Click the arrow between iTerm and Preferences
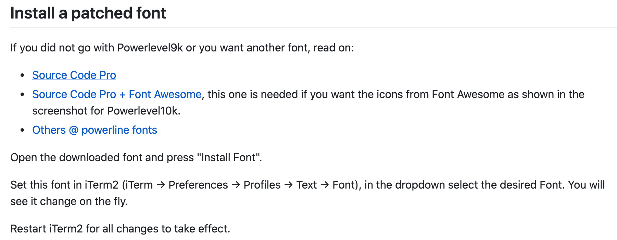The width and height of the screenshot is (617, 240). [x=161, y=185]
